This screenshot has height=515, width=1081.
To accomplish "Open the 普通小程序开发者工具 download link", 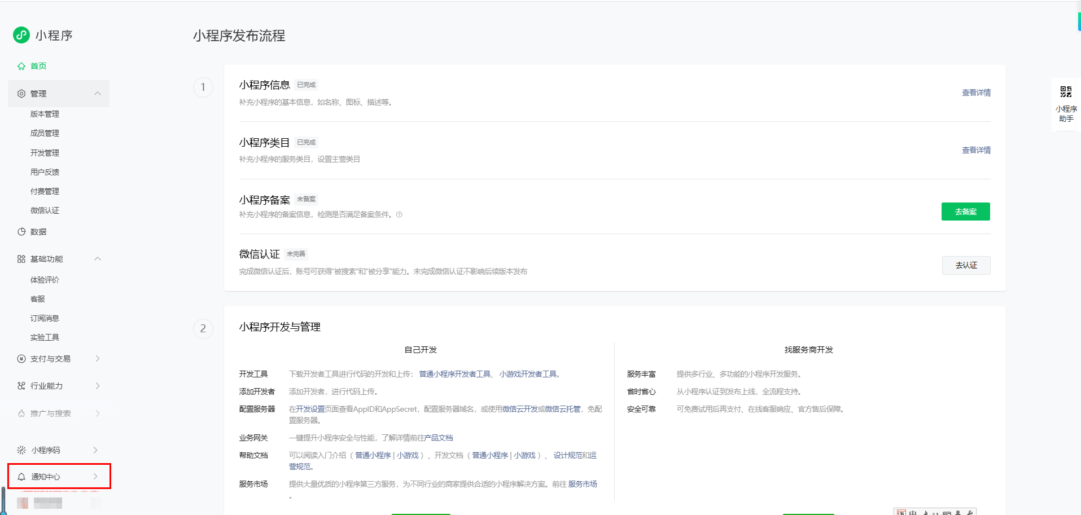I will tap(455, 374).
